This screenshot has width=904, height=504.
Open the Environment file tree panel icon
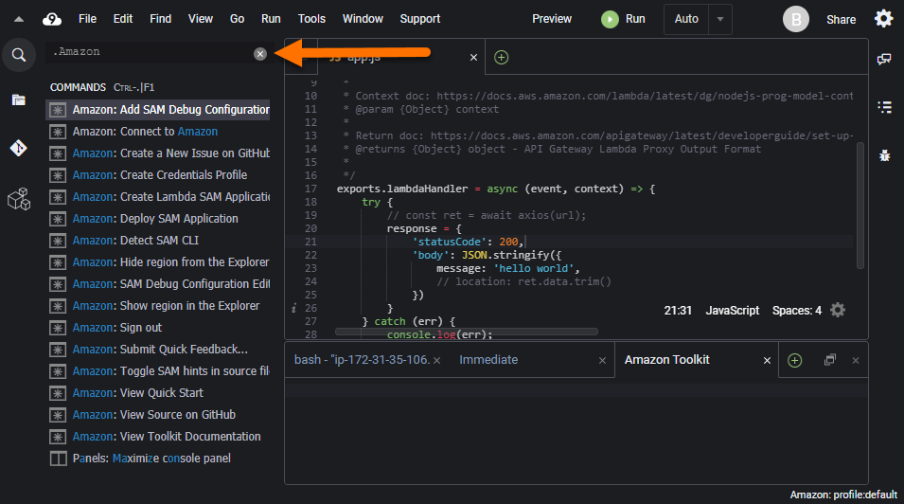(x=18, y=99)
